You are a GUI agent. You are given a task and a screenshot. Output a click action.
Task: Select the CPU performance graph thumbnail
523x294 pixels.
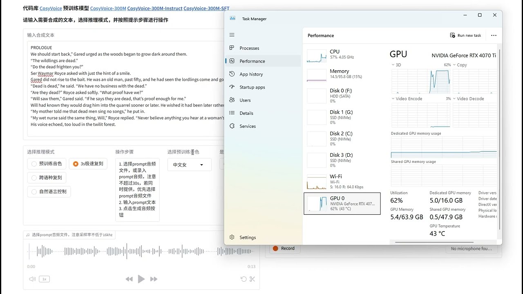click(317, 56)
